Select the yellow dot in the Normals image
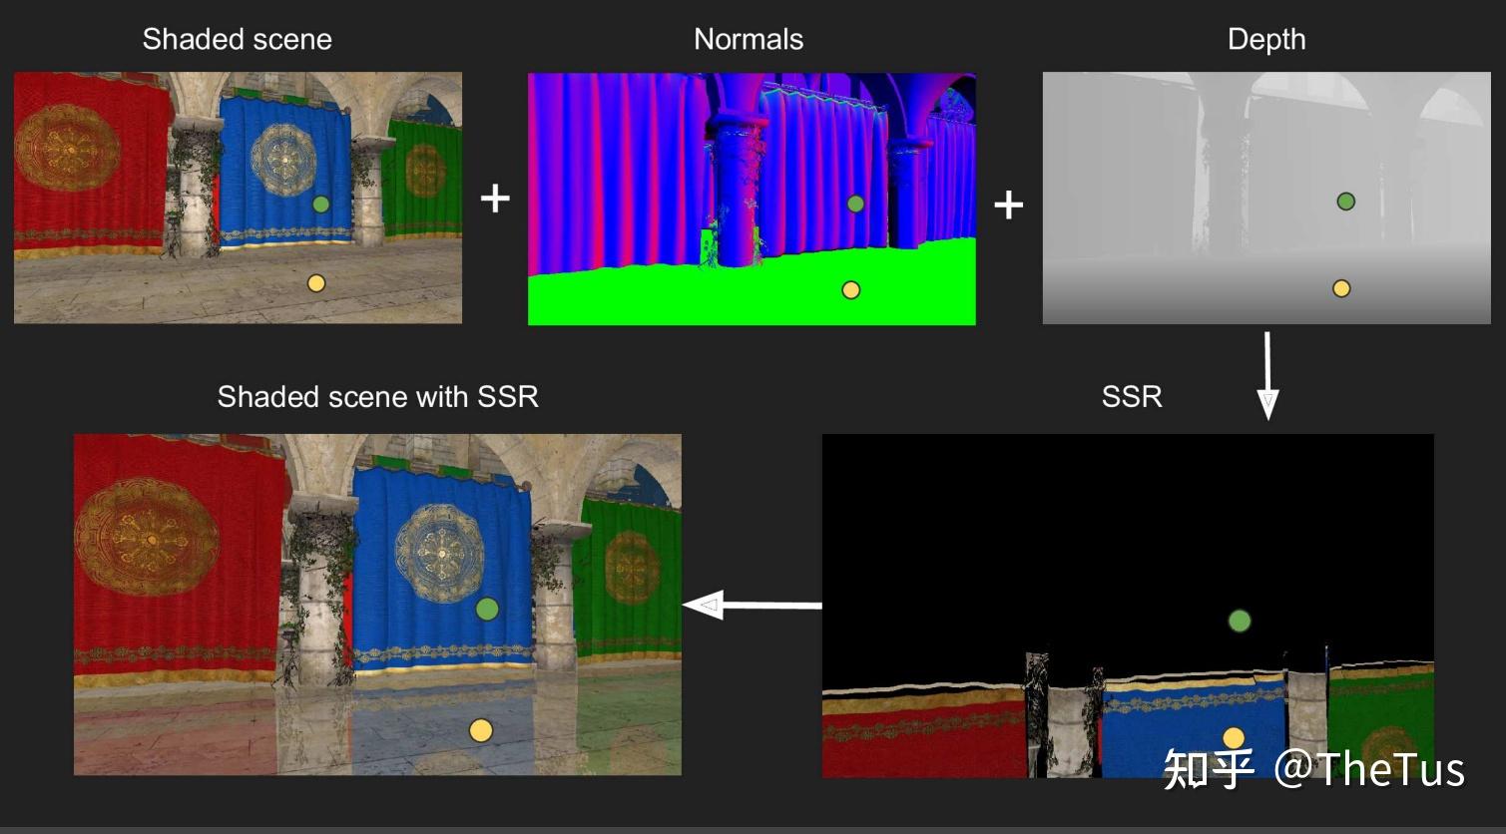This screenshot has width=1506, height=834. pyautogui.click(x=850, y=289)
